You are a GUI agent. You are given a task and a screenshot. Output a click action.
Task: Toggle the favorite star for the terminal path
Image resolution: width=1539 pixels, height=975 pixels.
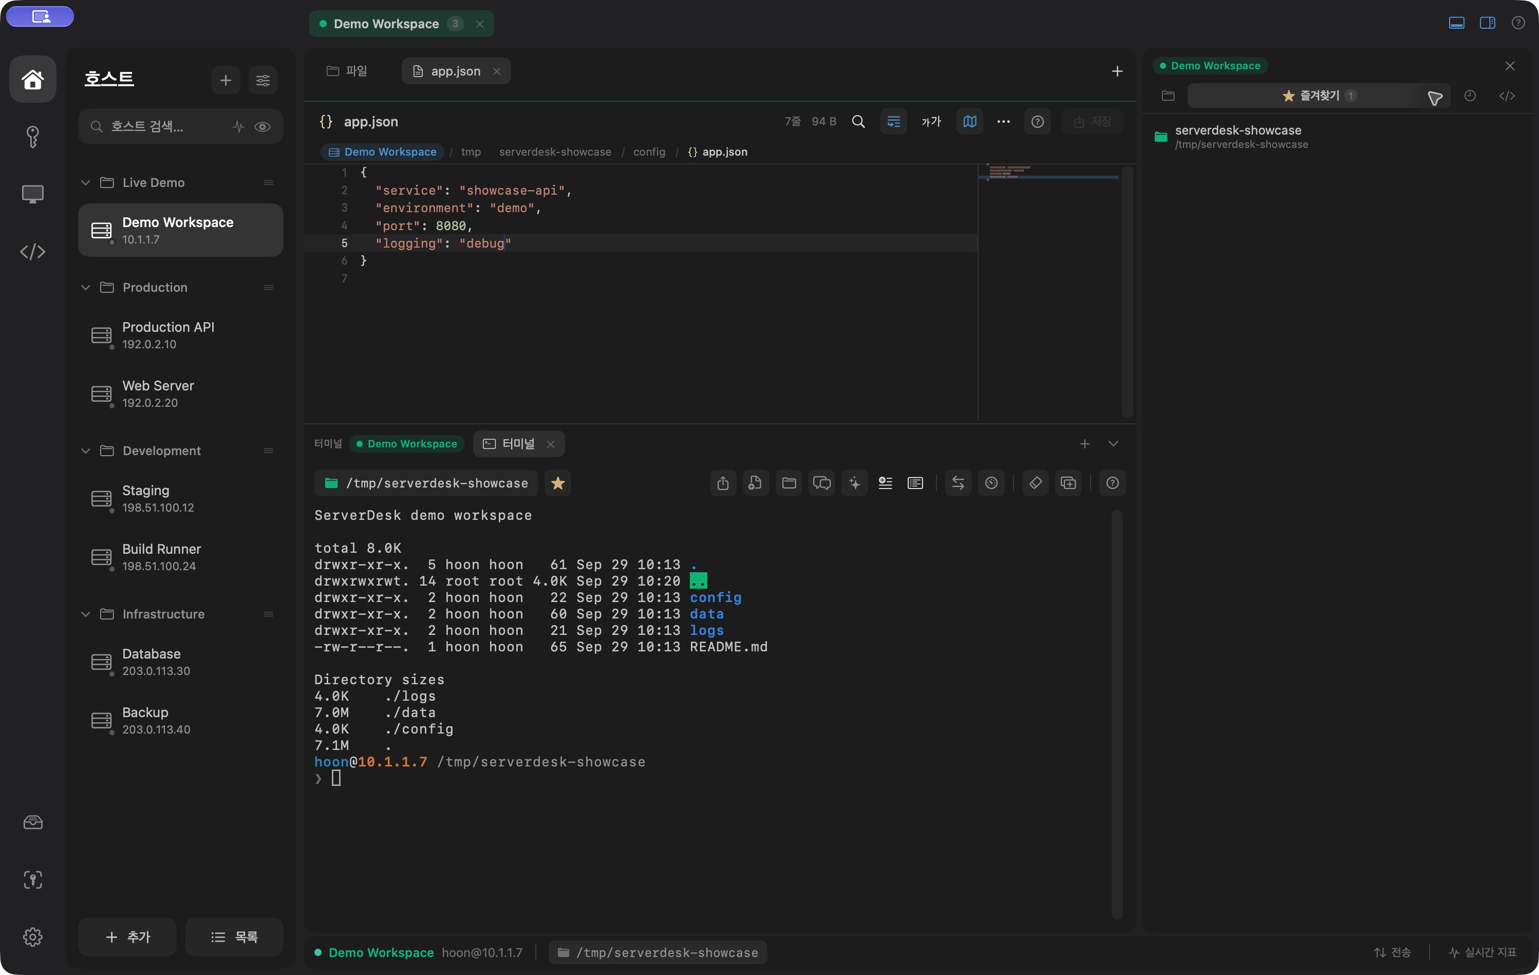[558, 483]
